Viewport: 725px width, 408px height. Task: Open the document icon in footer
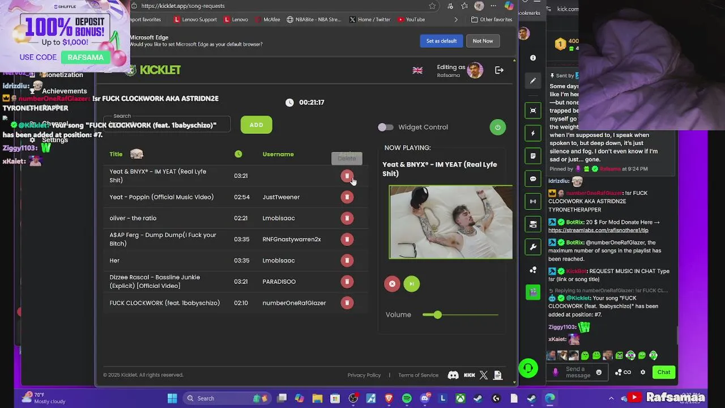click(498, 375)
